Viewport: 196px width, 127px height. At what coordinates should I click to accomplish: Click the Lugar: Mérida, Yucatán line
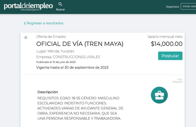[55, 51]
